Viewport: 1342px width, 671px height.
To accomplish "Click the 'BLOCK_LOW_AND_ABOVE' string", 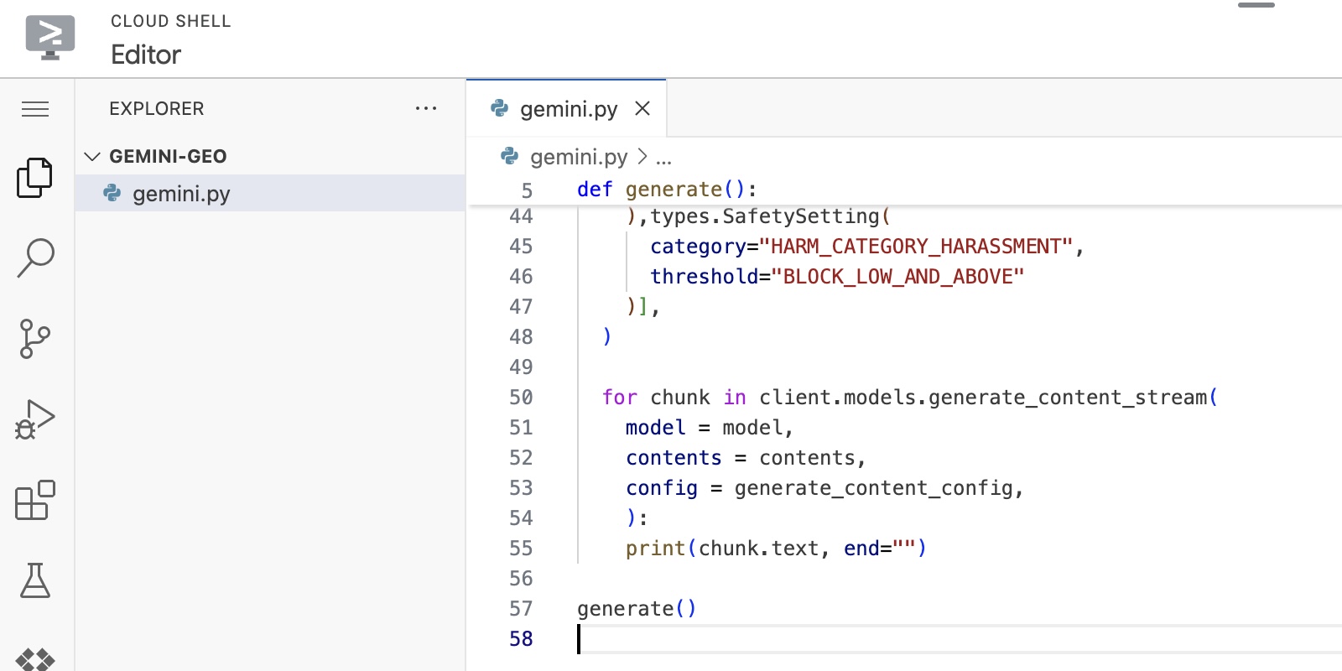I will pyautogui.click(x=897, y=277).
